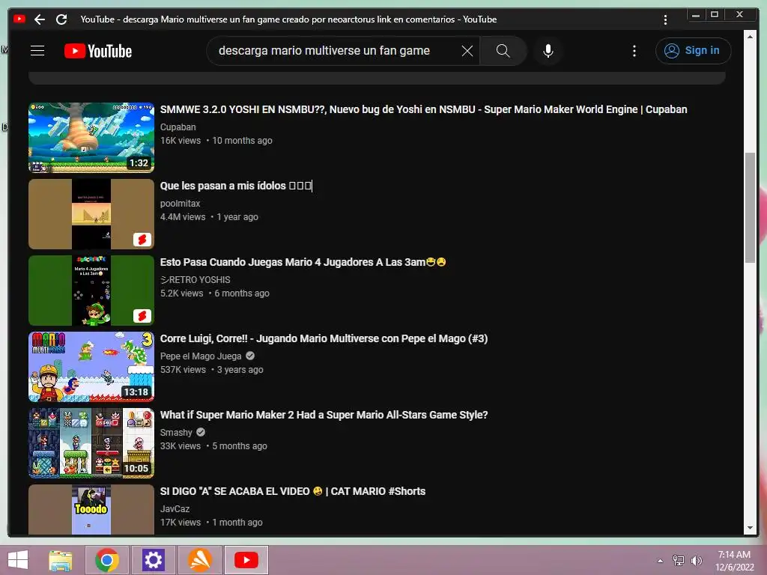Click '537K views' under Pepe el Mago Juega
Image resolution: width=767 pixels, height=575 pixels.
[183, 370]
